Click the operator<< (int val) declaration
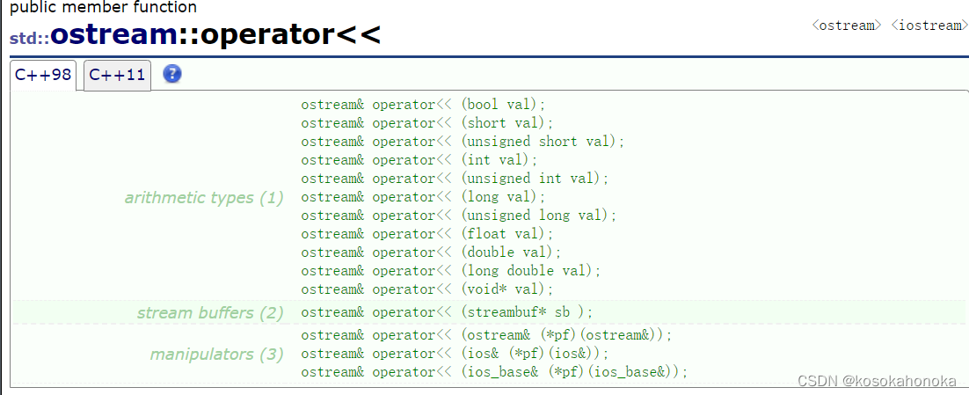This screenshot has width=969, height=395. (419, 160)
